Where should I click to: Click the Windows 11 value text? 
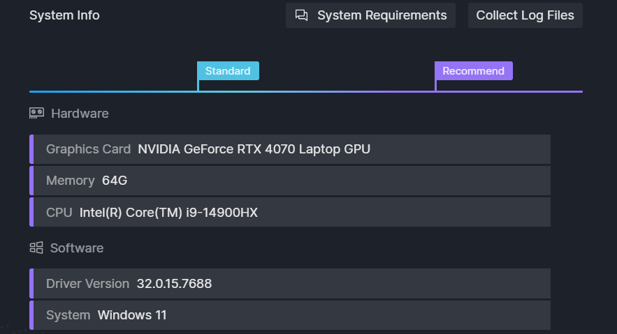point(132,315)
